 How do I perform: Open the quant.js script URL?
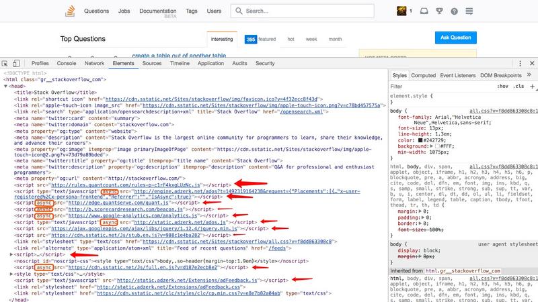click(x=118, y=203)
